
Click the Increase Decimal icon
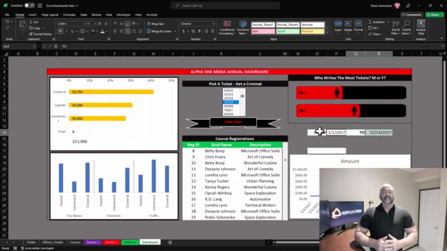[206, 31]
